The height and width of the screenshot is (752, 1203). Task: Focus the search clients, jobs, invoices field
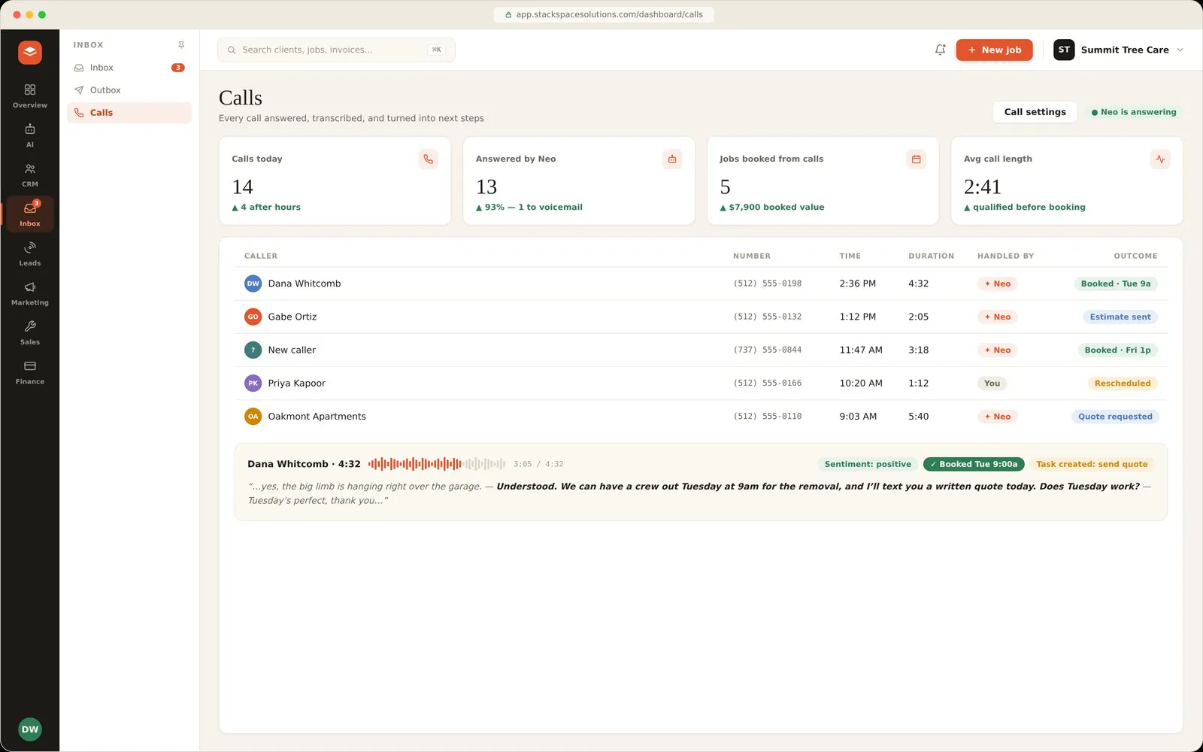[336, 50]
